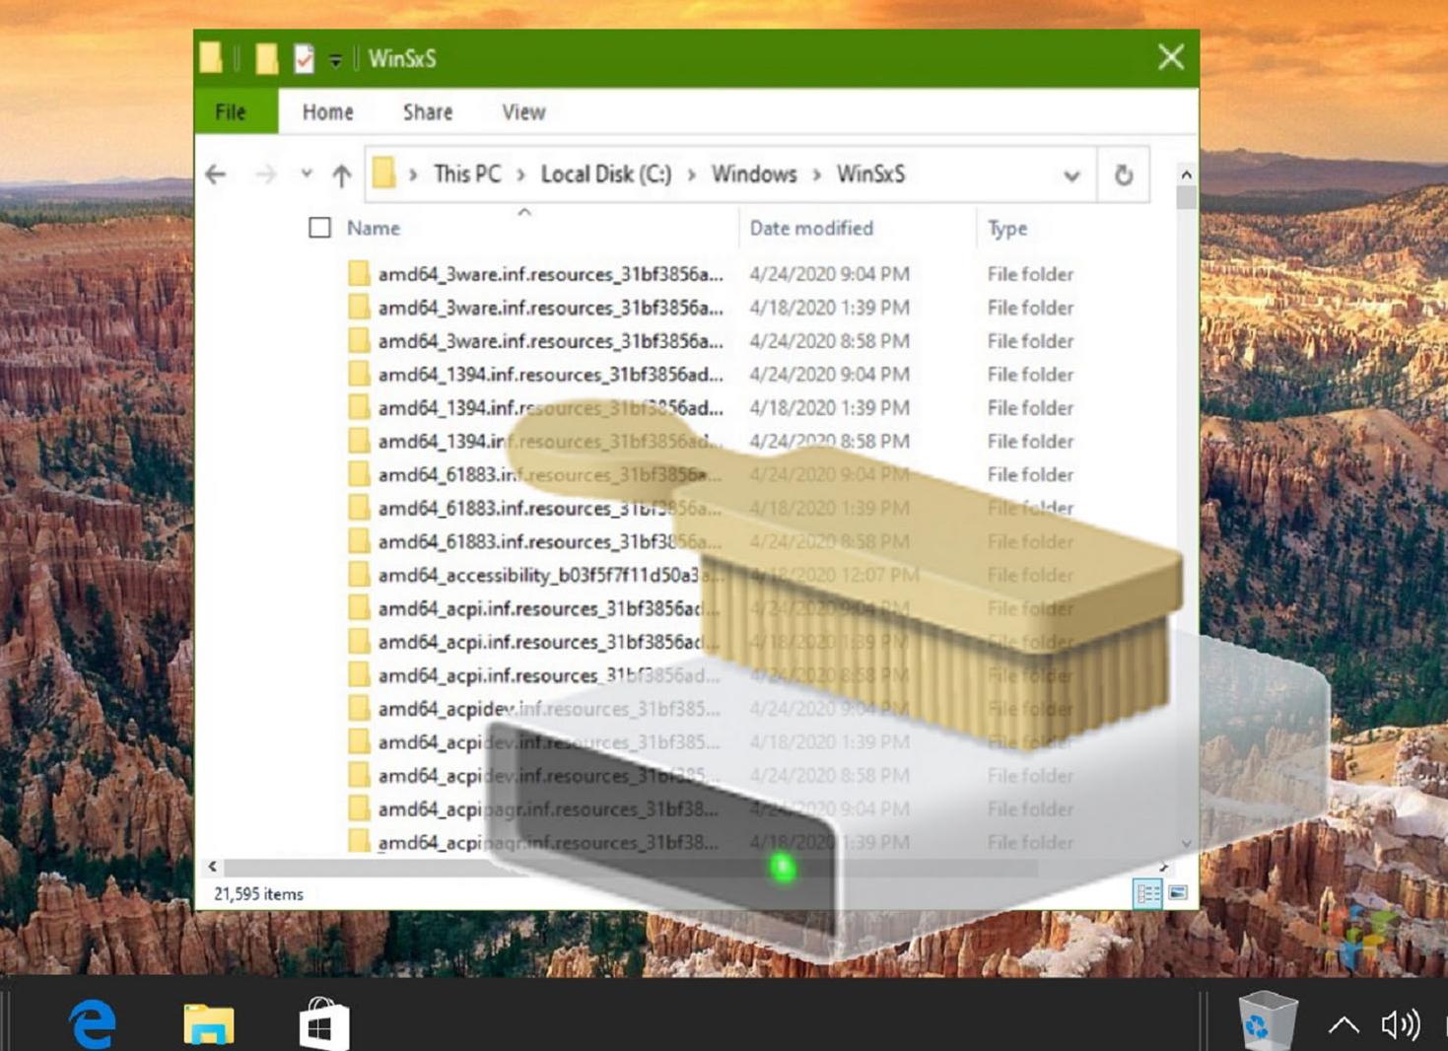Click Windows in the address path

(754, 175)
